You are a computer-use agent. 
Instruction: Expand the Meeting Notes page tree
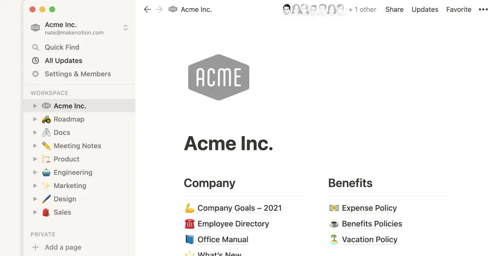pos(35,146)
